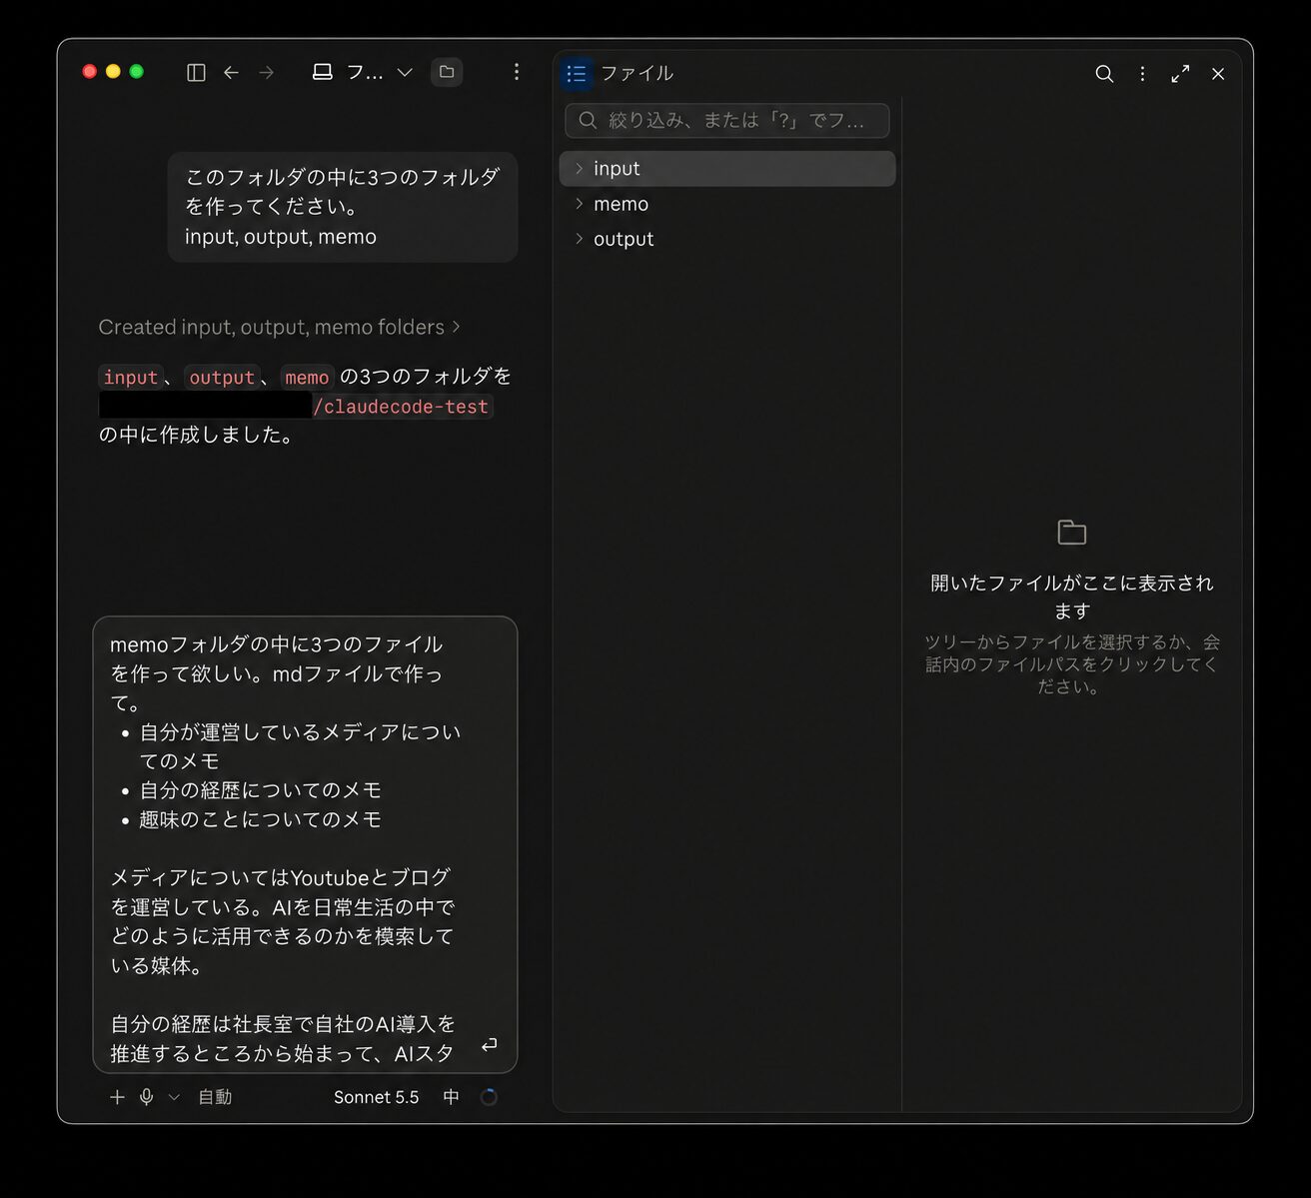Click the pink "output" code chip in the reply

tap(222, 377)
